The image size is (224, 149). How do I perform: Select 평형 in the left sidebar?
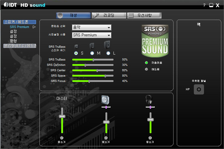(x=13, y=41)
